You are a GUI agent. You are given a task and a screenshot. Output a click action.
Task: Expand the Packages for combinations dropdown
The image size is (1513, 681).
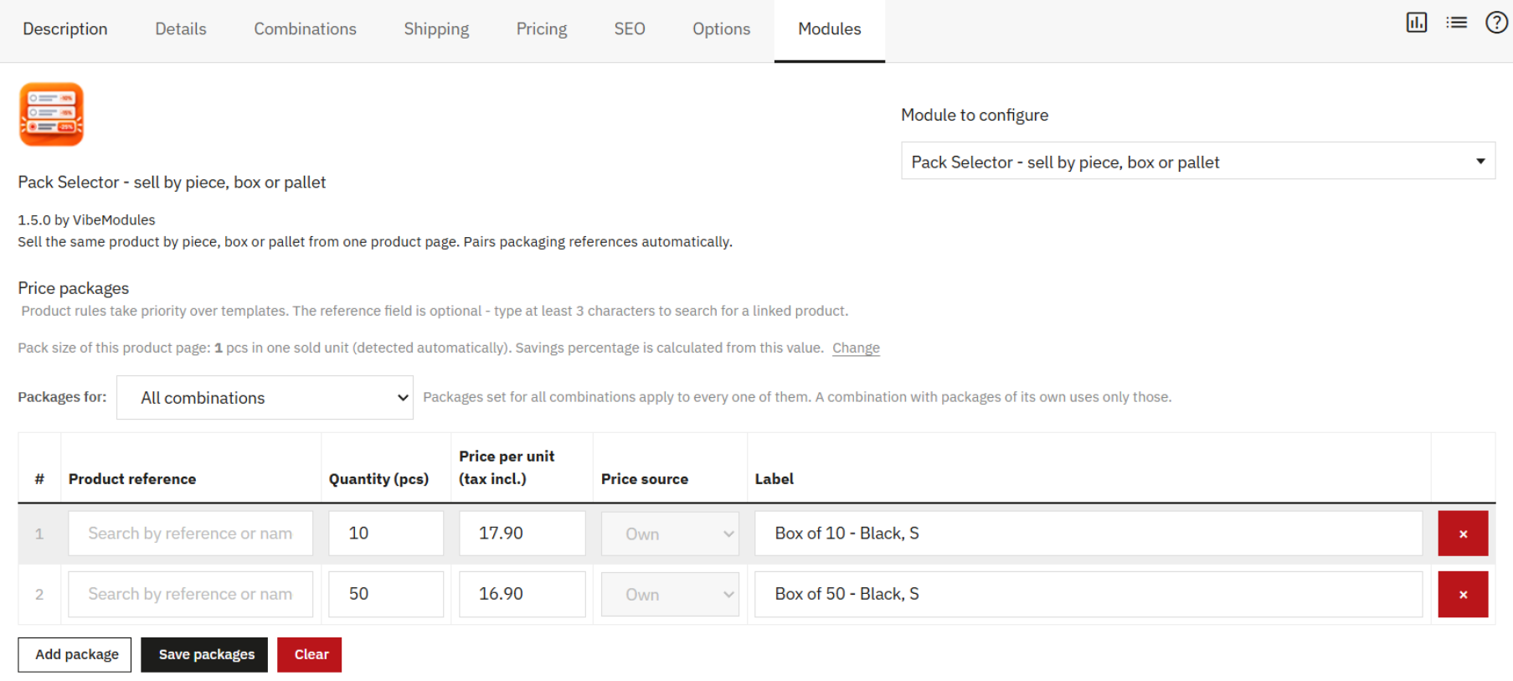click(265, 397)
